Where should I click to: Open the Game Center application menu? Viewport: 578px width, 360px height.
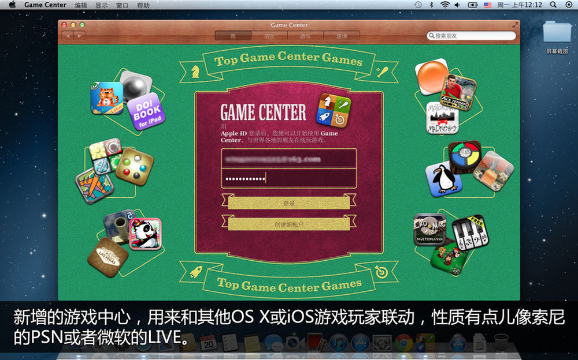45,5
